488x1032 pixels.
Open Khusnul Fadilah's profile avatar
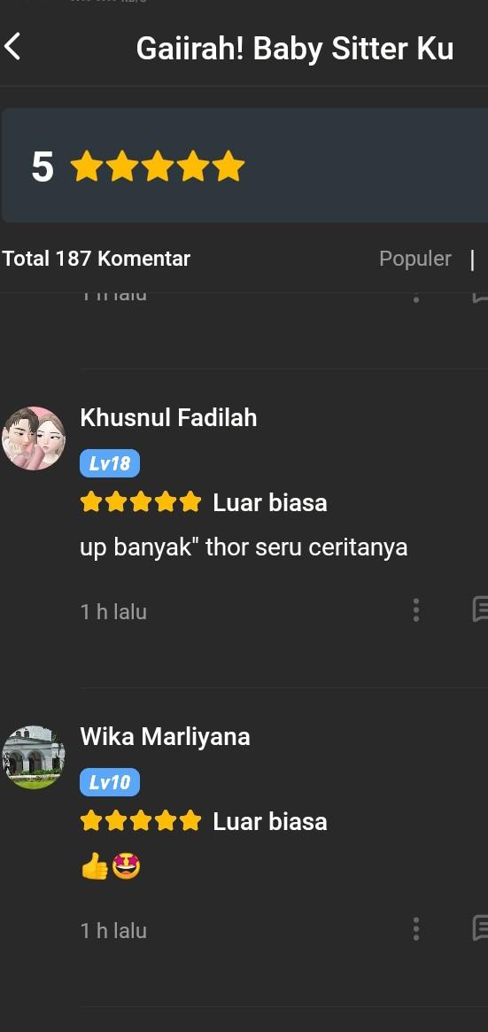(x=34, y=438)
